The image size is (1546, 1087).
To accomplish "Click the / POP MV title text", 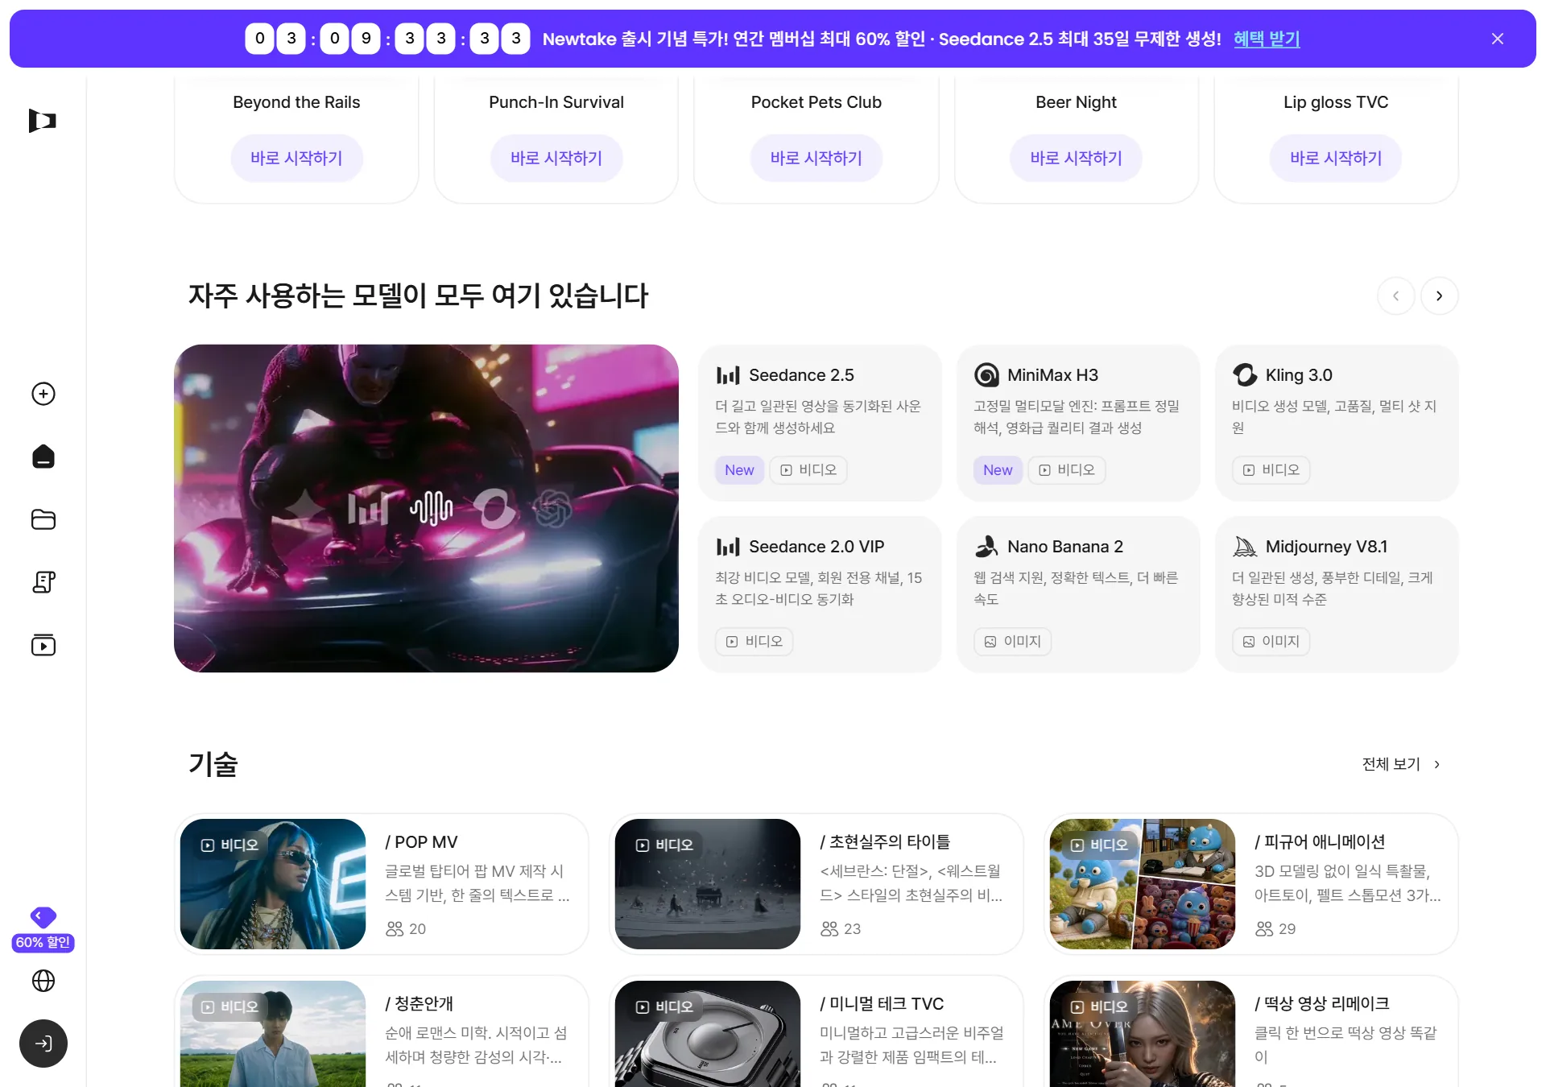I will point(421,842).
